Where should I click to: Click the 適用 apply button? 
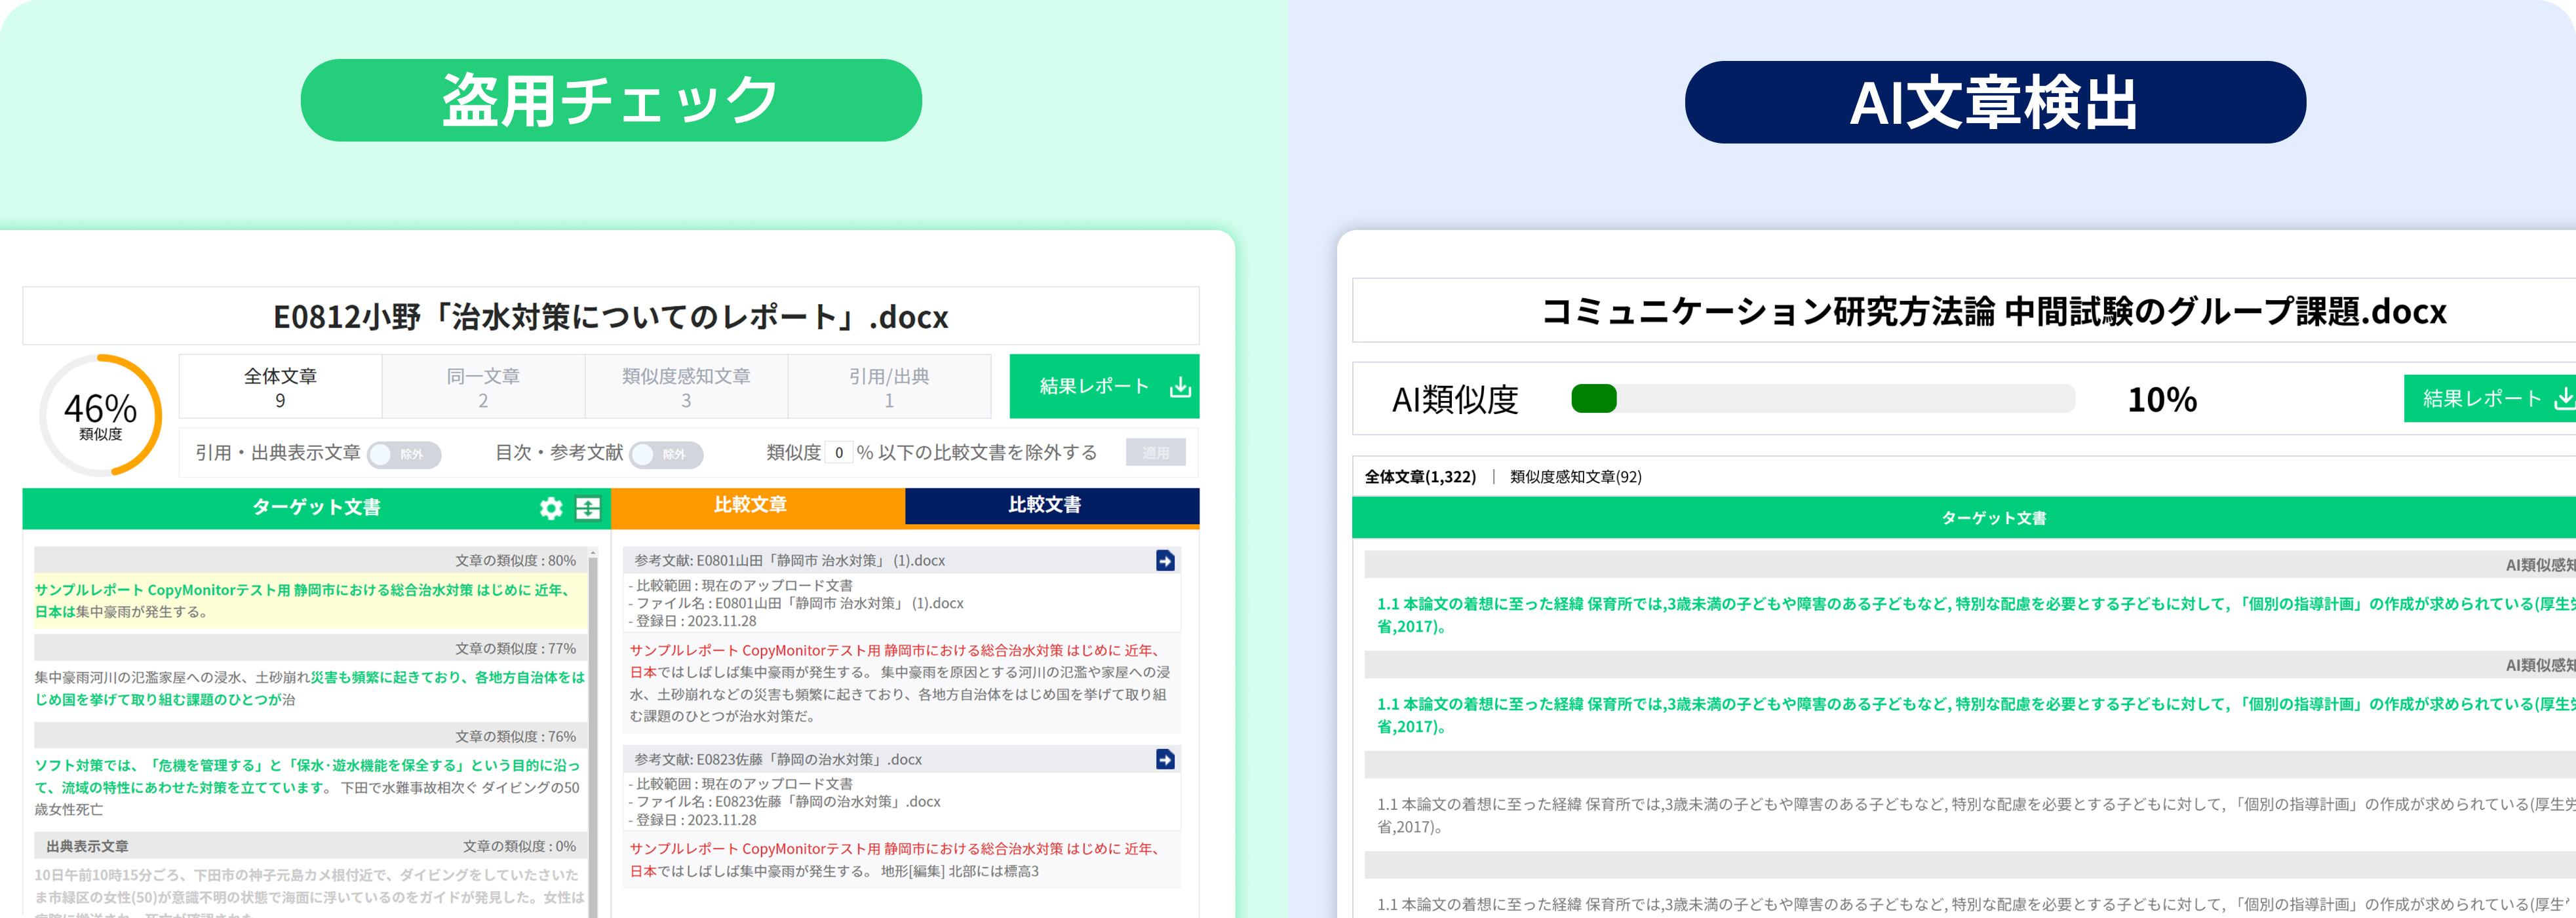1155,453
